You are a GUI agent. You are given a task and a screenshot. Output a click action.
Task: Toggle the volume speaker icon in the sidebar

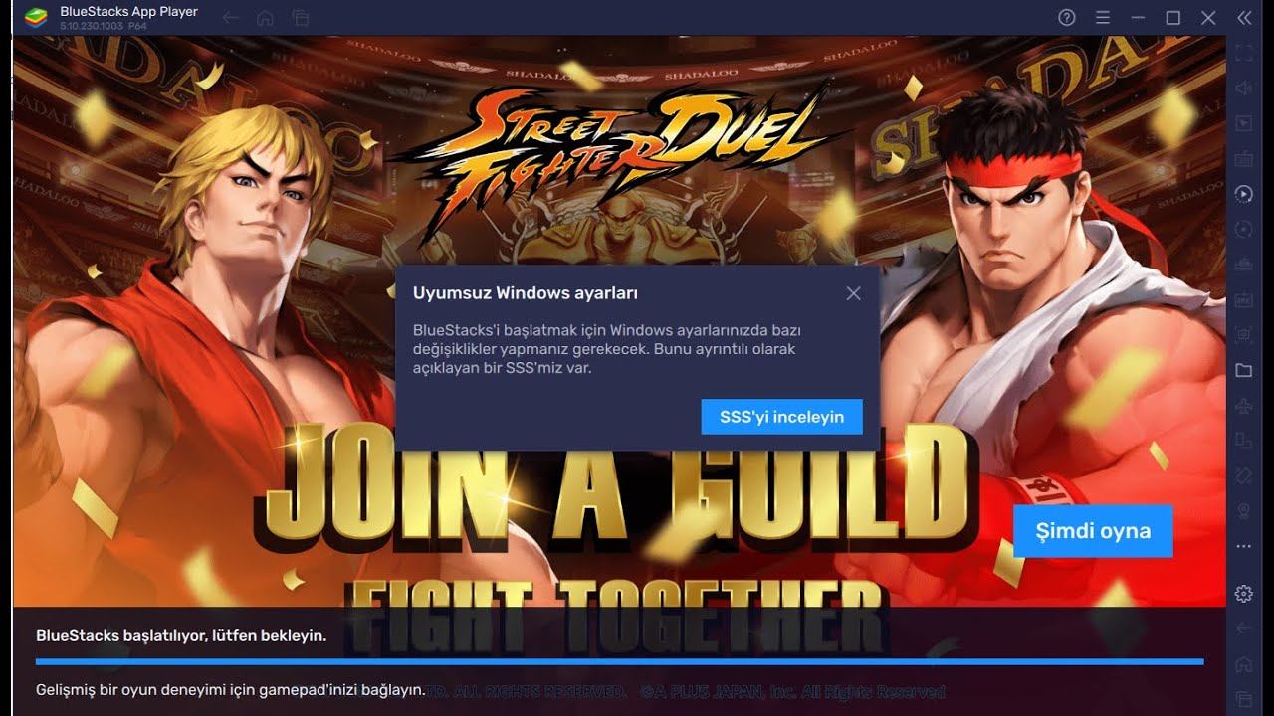tap(1243, 89)
